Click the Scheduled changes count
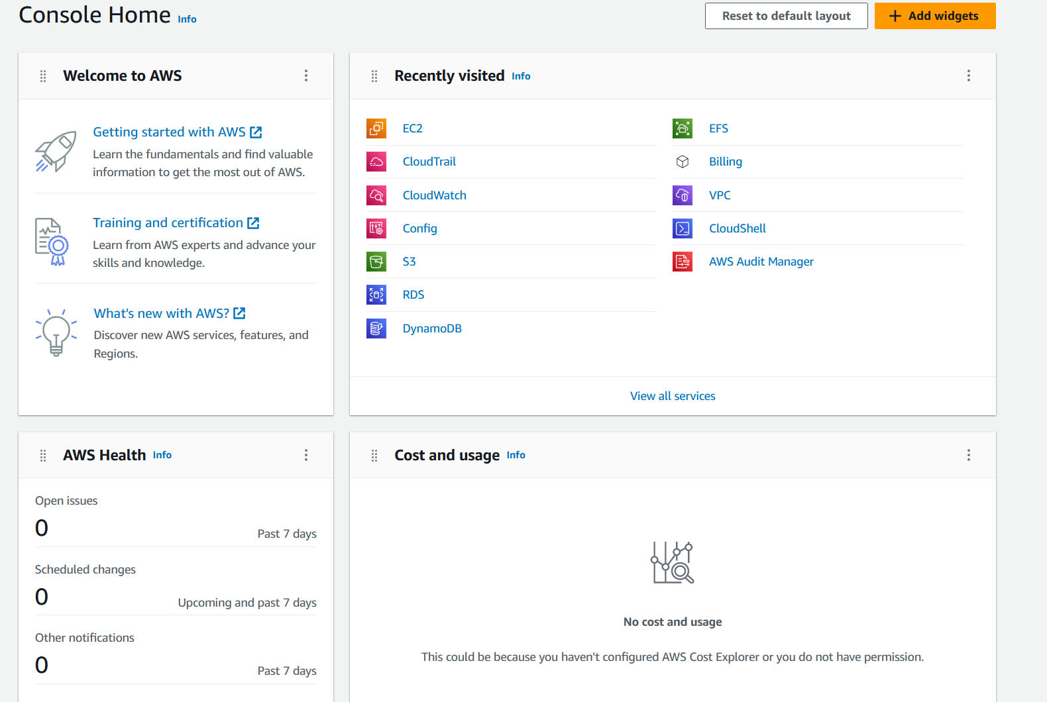Image resolution: width=1047 pixels, height=702 pixels. point(42,597)
